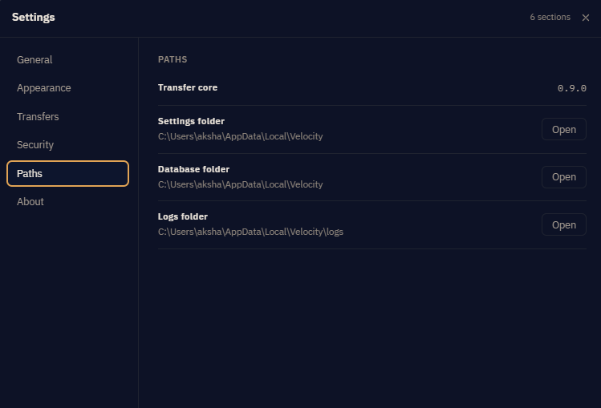Viewport: 601px width, 408px height.
Task: Click the Logs folder path ending in logs
Action: [x=250, y=232]
